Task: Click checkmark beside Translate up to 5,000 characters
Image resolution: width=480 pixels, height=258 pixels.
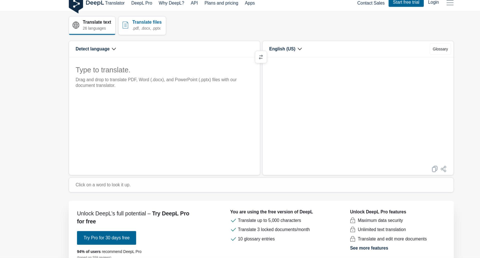Action: (x=233, y=220)
